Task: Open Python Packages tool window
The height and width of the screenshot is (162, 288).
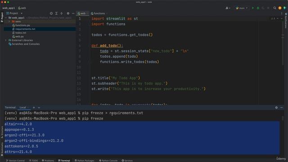Action: tap(84, 161)
